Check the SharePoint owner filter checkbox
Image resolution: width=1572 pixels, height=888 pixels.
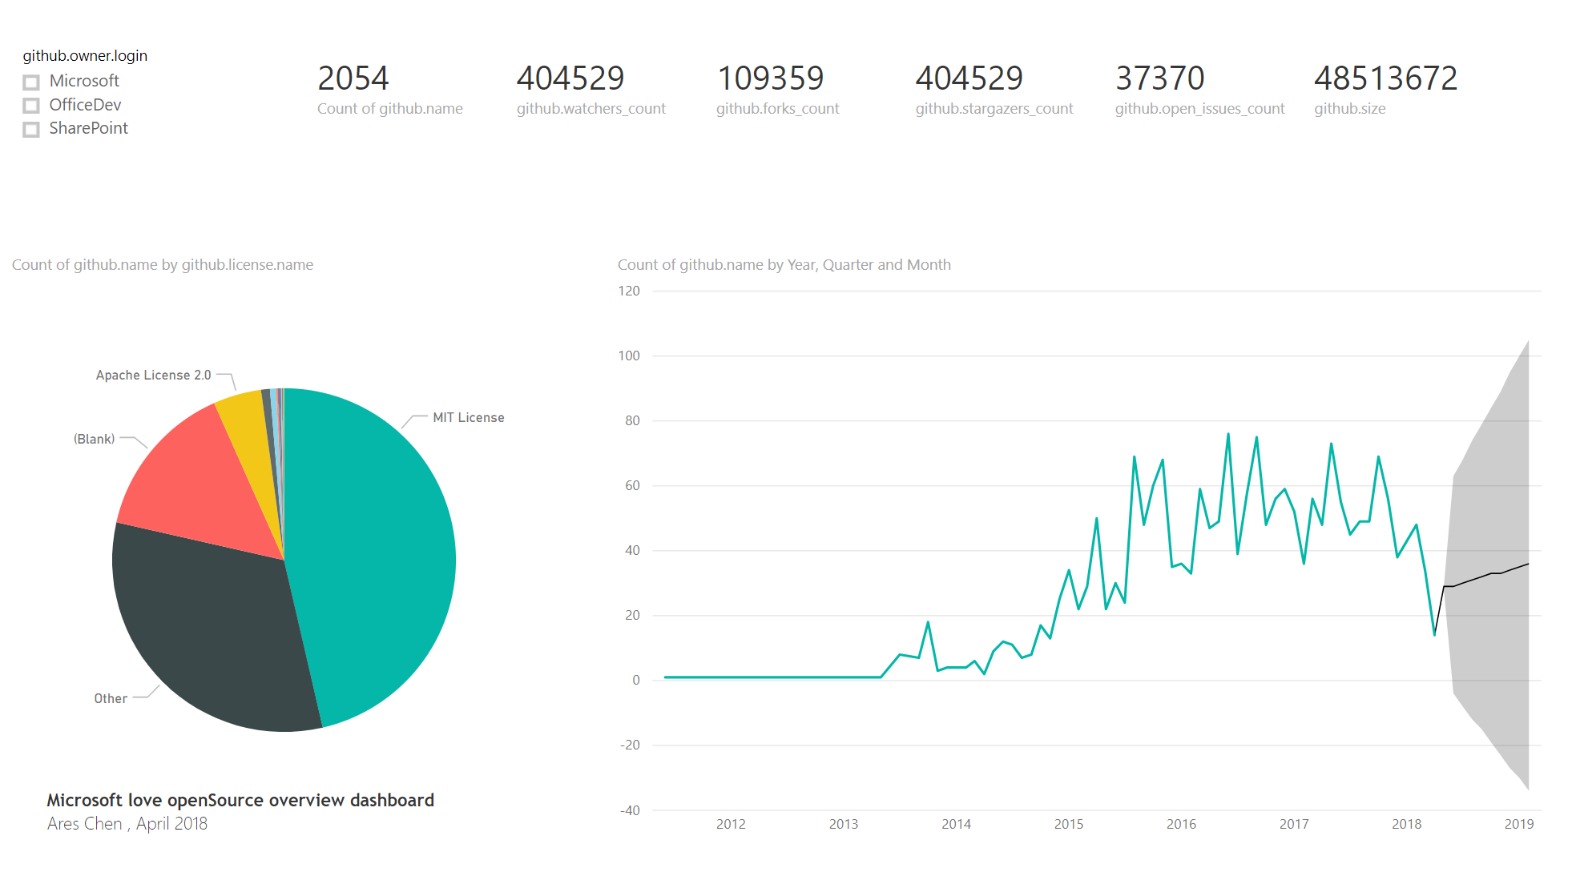coord(31,129)
